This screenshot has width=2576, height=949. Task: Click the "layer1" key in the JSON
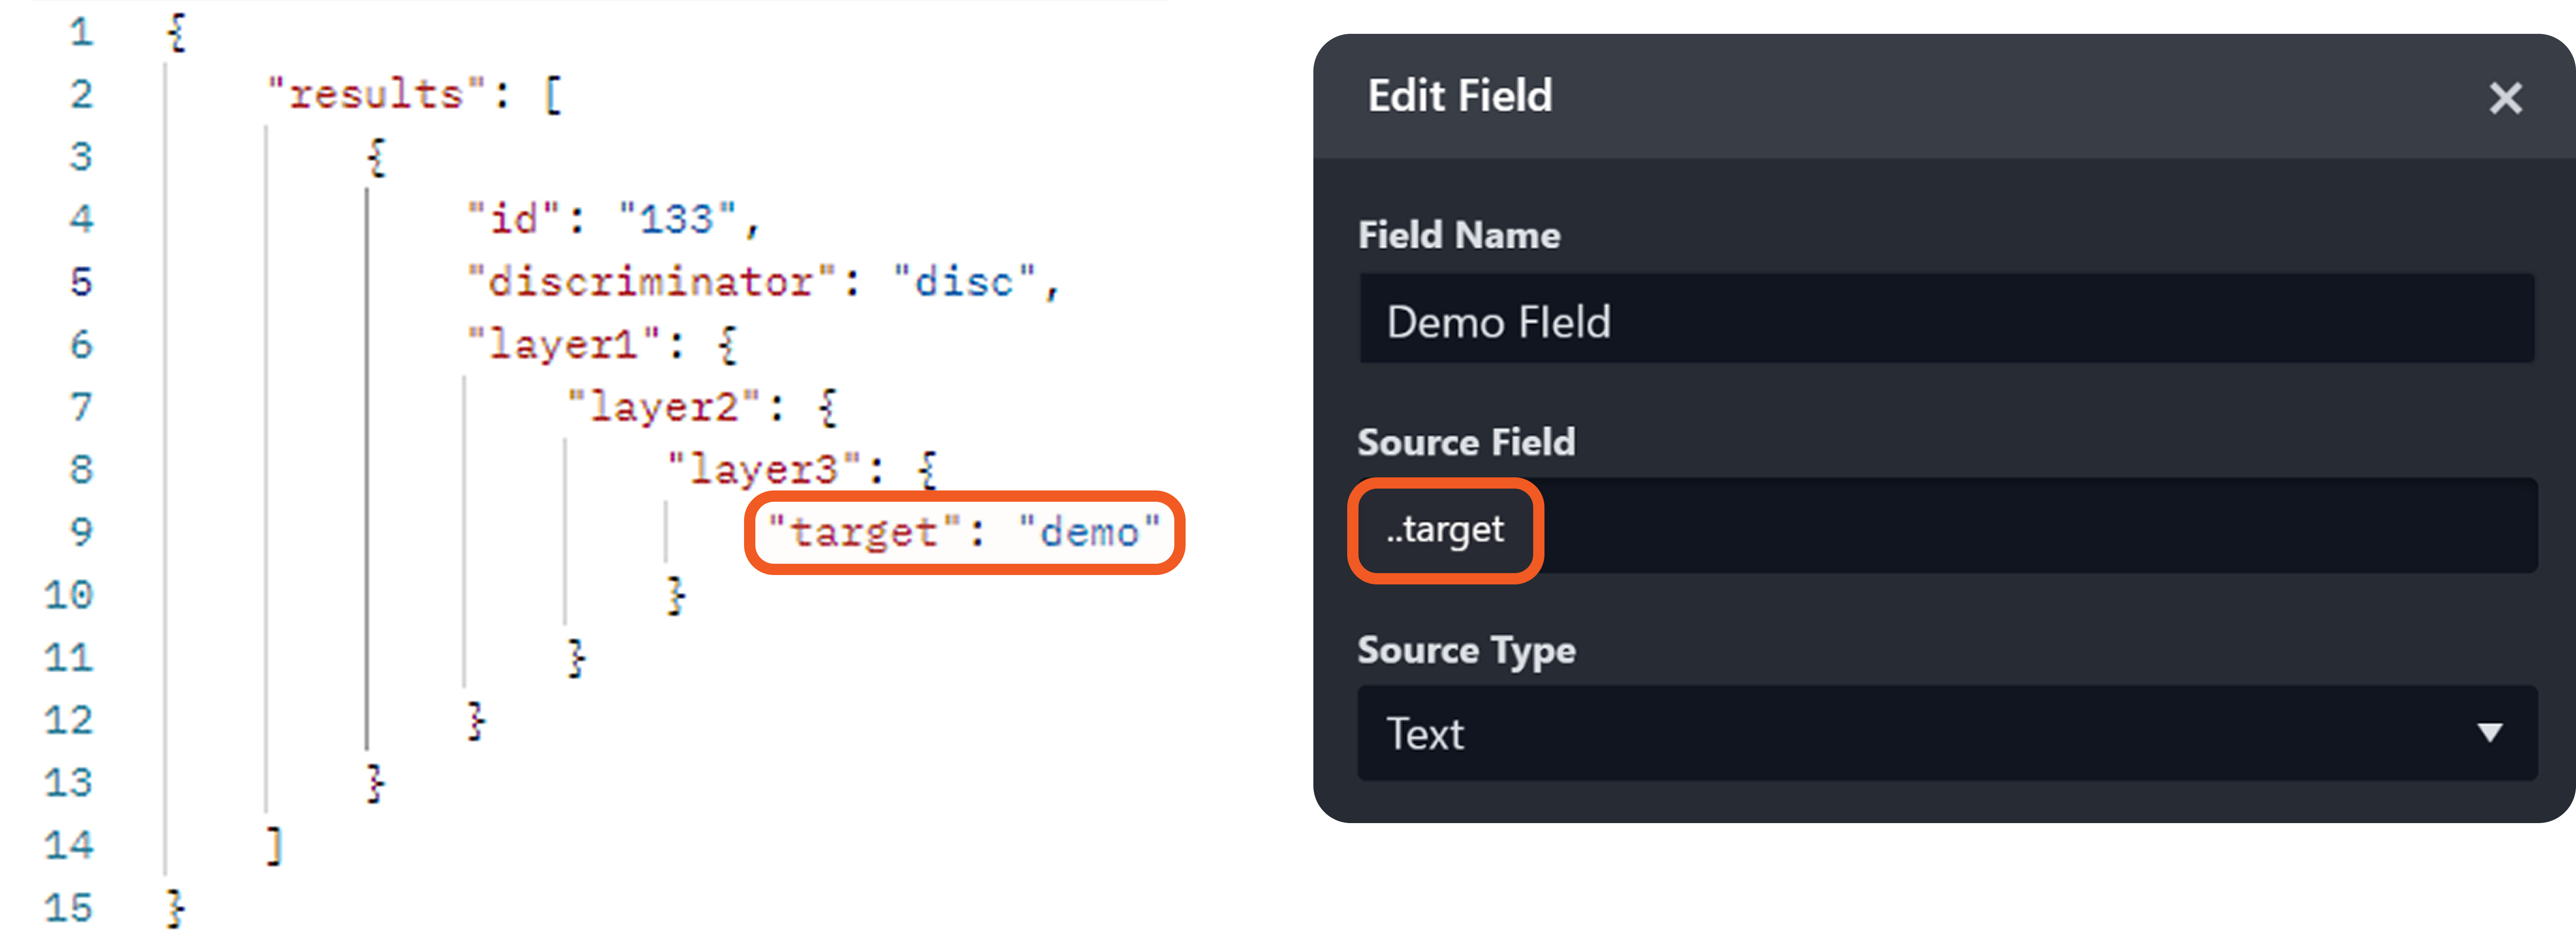(x=564, y=345)
